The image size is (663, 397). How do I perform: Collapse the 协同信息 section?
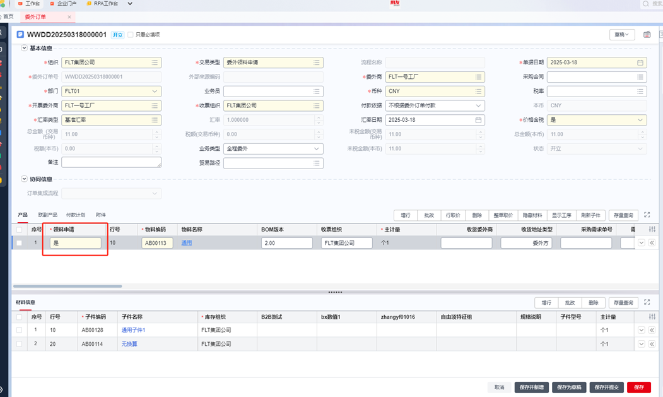(x=24, y=179)
